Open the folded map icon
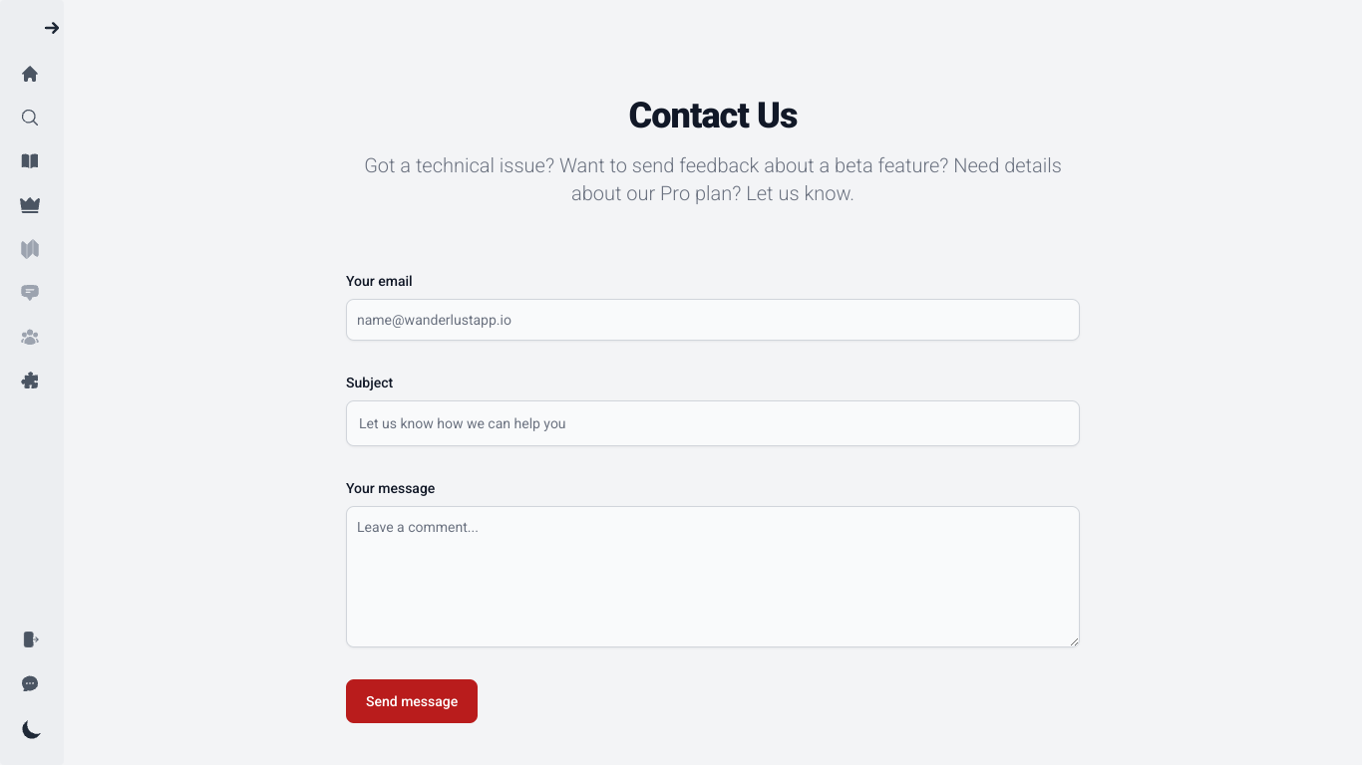The height and width of the screenshot is (765, 1362). pyautogui.click(x=30, y=249)
